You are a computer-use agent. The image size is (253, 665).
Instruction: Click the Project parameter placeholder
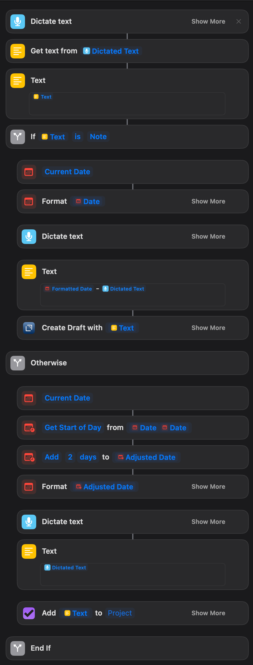(120, 613)
